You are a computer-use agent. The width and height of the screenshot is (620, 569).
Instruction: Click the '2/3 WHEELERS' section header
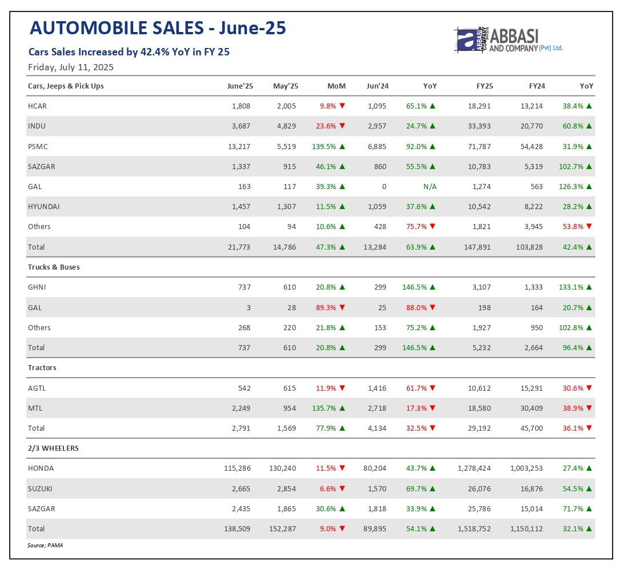[53, 448]
